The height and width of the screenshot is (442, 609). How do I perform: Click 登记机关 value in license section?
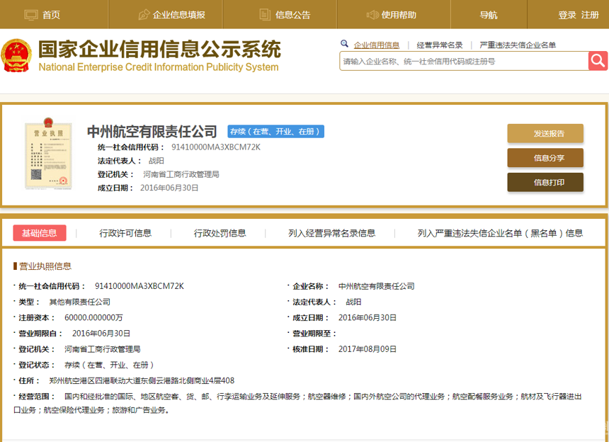tap(102, 349)
